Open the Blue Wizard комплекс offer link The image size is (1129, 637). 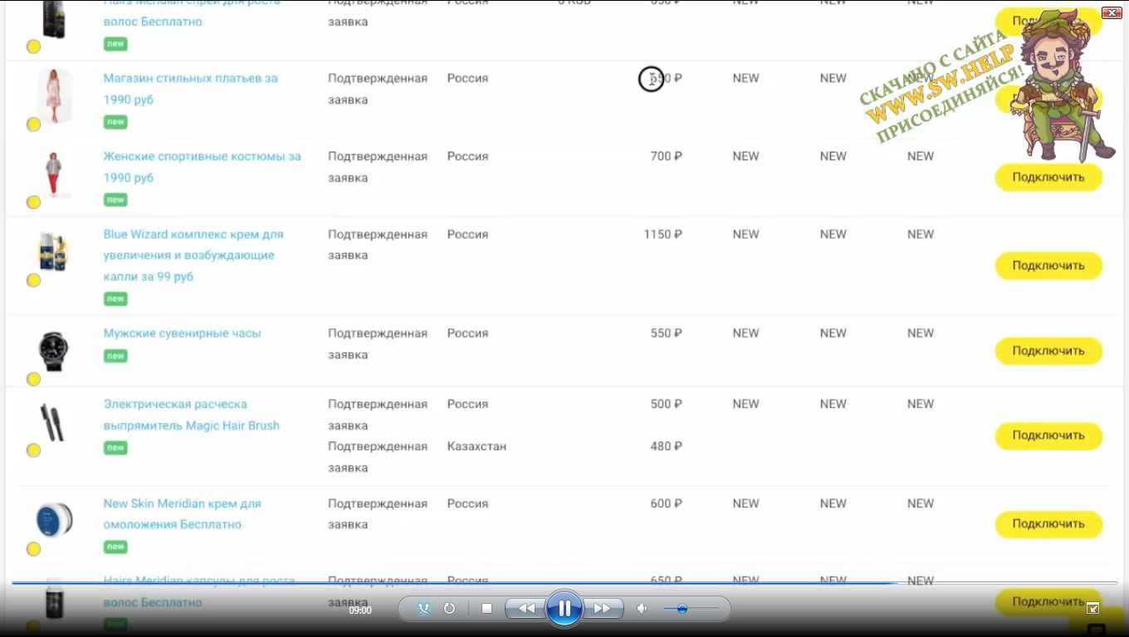(193, 255)
